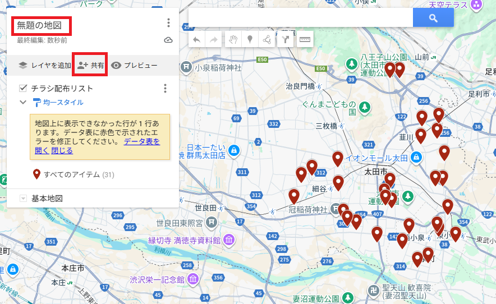
Task: Click the cloud saved-status icon
Action: pos(168,40)
